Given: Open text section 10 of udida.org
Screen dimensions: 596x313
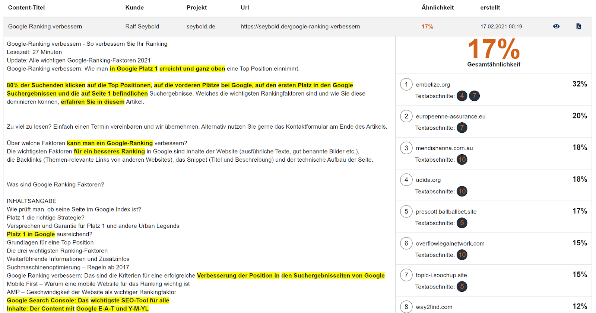Looking at the screenshot, I should coord(462,191).
